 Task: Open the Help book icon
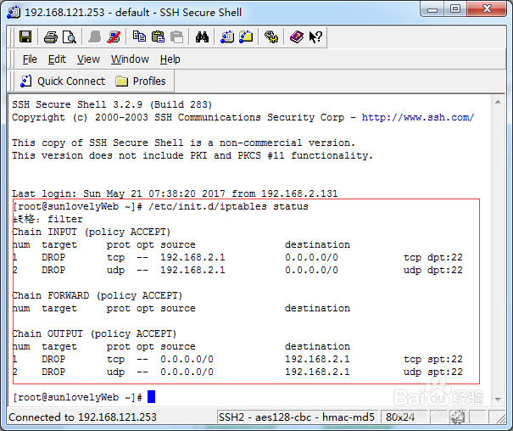[297, 36]
